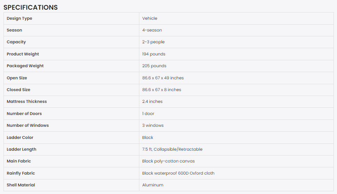Screen dimensions: 337x194
Task: Click the SPECIFICATIONS heading
Action: [31, 7]
